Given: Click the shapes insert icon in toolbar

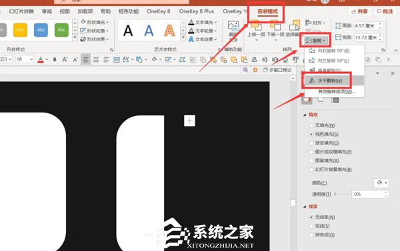Looking at the screenshot, I should pyautogui.click(x=139, y=60).
